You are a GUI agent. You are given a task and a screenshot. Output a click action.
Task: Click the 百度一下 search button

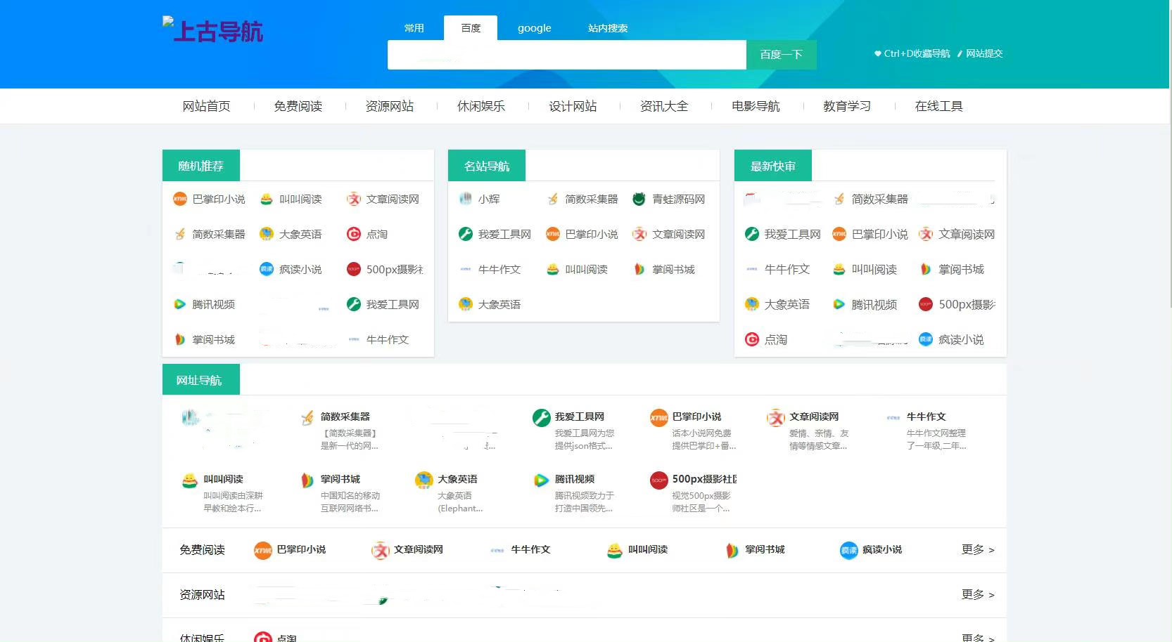click(782, 54)
